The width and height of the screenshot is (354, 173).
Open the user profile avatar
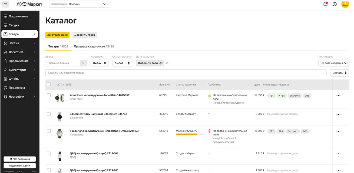[x=345, y=4]
